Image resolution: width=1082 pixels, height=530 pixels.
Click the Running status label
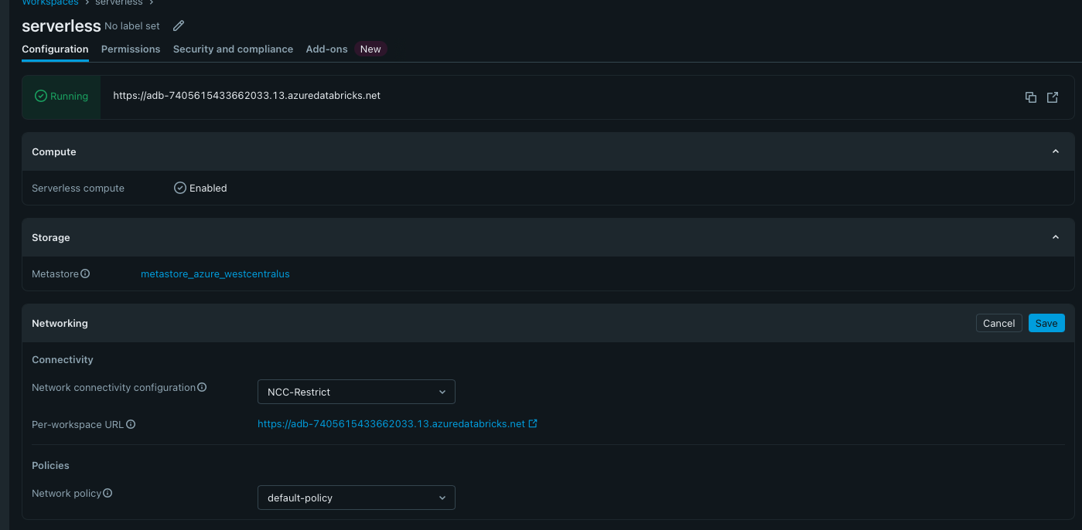click(x=69, y=97)
